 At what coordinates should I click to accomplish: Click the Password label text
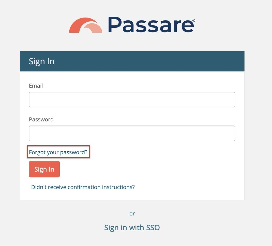coord(41,119)
